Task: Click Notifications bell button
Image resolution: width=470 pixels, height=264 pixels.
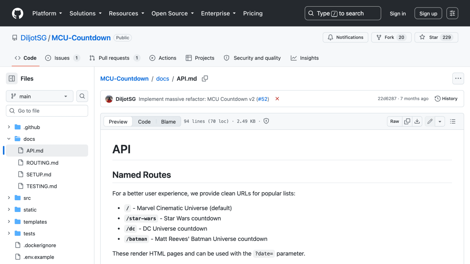Action: click(345, 38)
